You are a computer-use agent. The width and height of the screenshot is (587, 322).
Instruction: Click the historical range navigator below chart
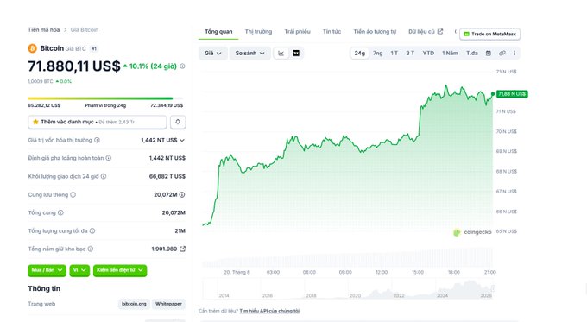click(347, 288)
